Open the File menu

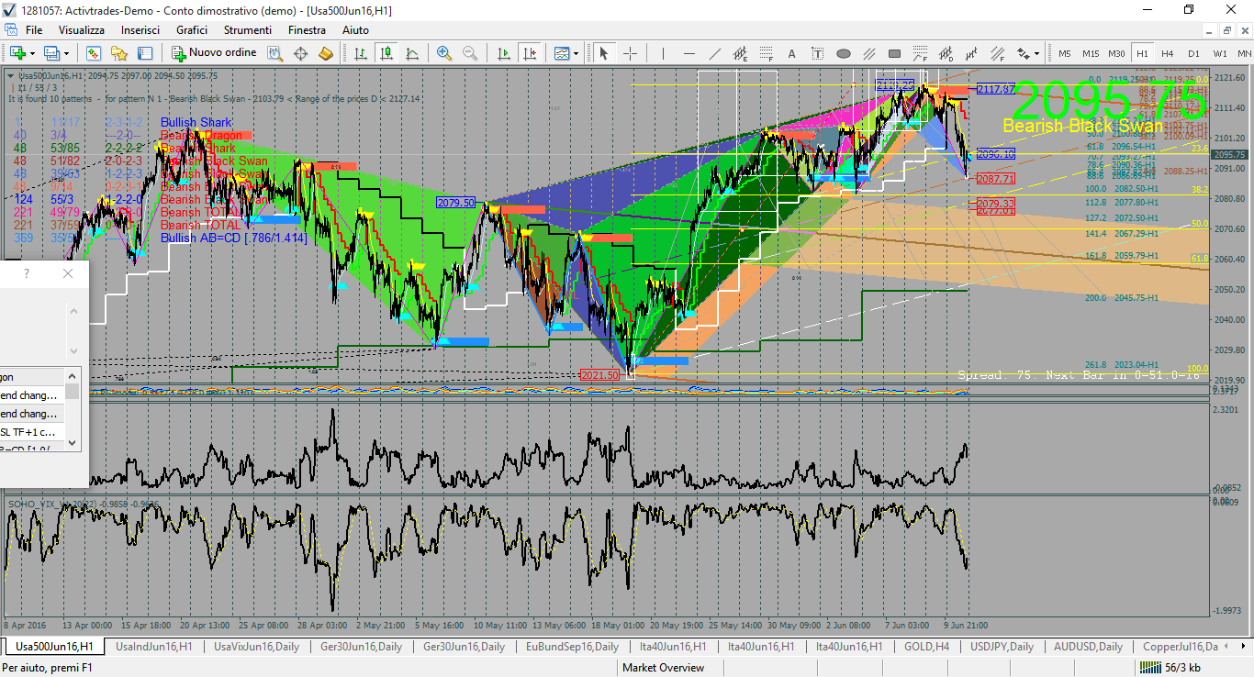(34, 30)
